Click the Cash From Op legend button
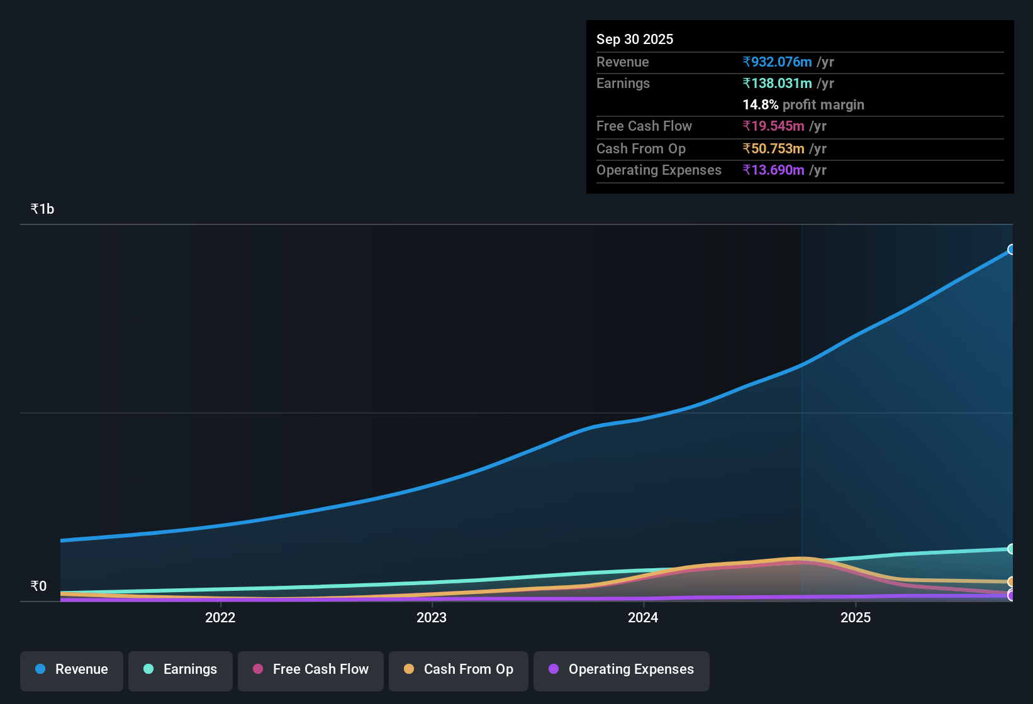Image resolution: width=1033 pixels, height=704 pixels. pyautogui.click(x=458, y=669)
